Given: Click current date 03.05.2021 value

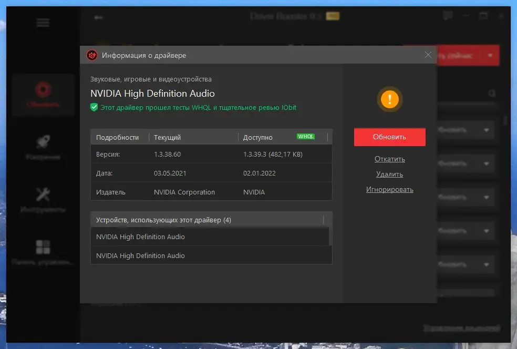Looking at the screenshot, I should [170, 173].
